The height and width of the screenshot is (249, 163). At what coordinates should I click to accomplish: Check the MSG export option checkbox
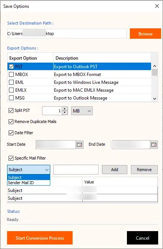[11, 98]
